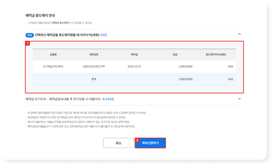
Task: Click the 상품명 column header
Action: (53, 54)
